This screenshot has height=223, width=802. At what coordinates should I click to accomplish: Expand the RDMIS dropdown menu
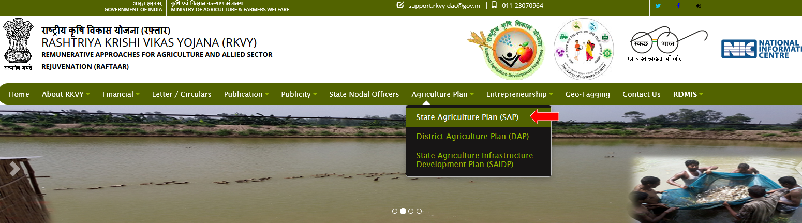click(688, 94)
